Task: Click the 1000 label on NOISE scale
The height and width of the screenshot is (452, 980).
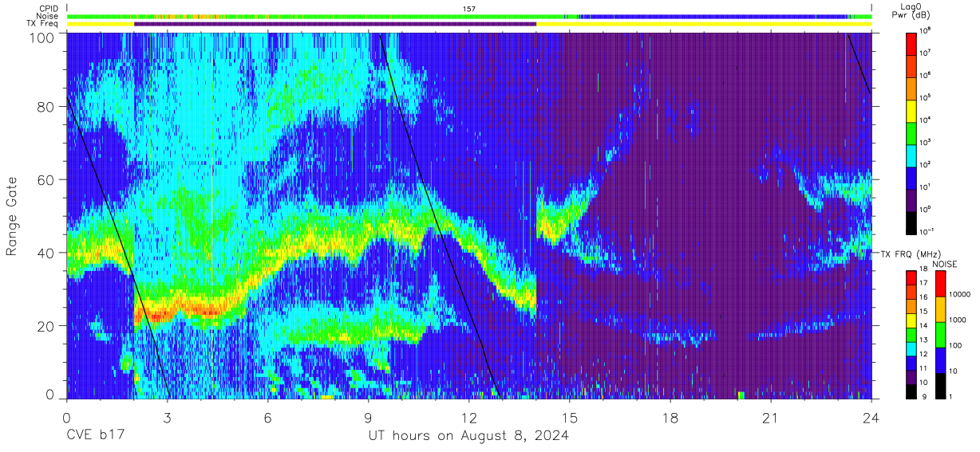Action: [x=956, y=320]
